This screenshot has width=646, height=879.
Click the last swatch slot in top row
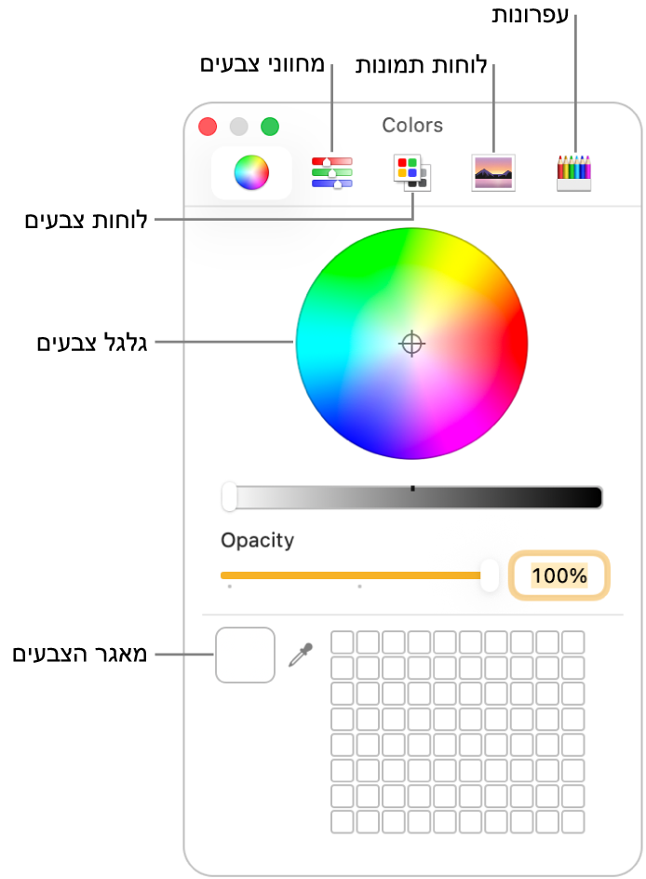(x=573, y=642)
